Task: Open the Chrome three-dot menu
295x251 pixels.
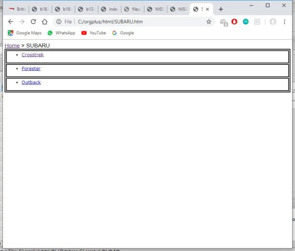Action: click(285, 22)
